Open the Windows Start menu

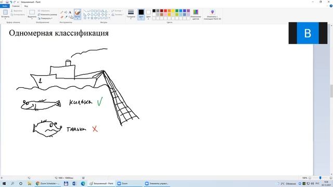(x=4, y=183)
